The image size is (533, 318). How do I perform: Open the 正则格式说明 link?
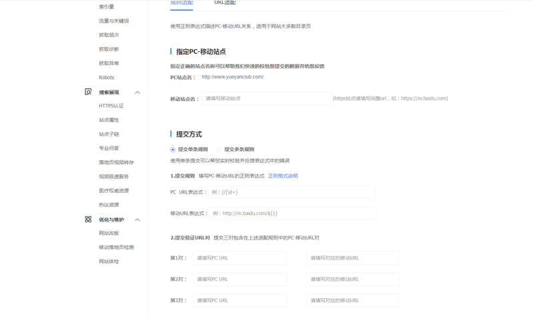coord(283,176)
